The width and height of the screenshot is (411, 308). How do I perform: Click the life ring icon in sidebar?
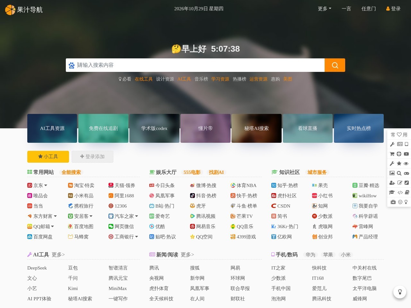(x=399, y=154)
